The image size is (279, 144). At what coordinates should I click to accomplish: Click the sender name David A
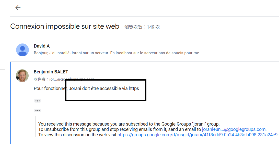click(42, 46)
